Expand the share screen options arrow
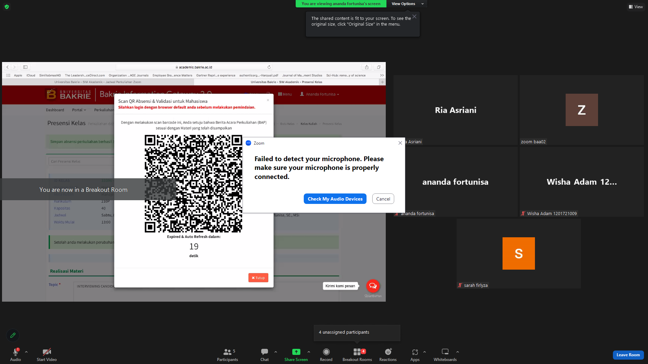 pos(309,352)
